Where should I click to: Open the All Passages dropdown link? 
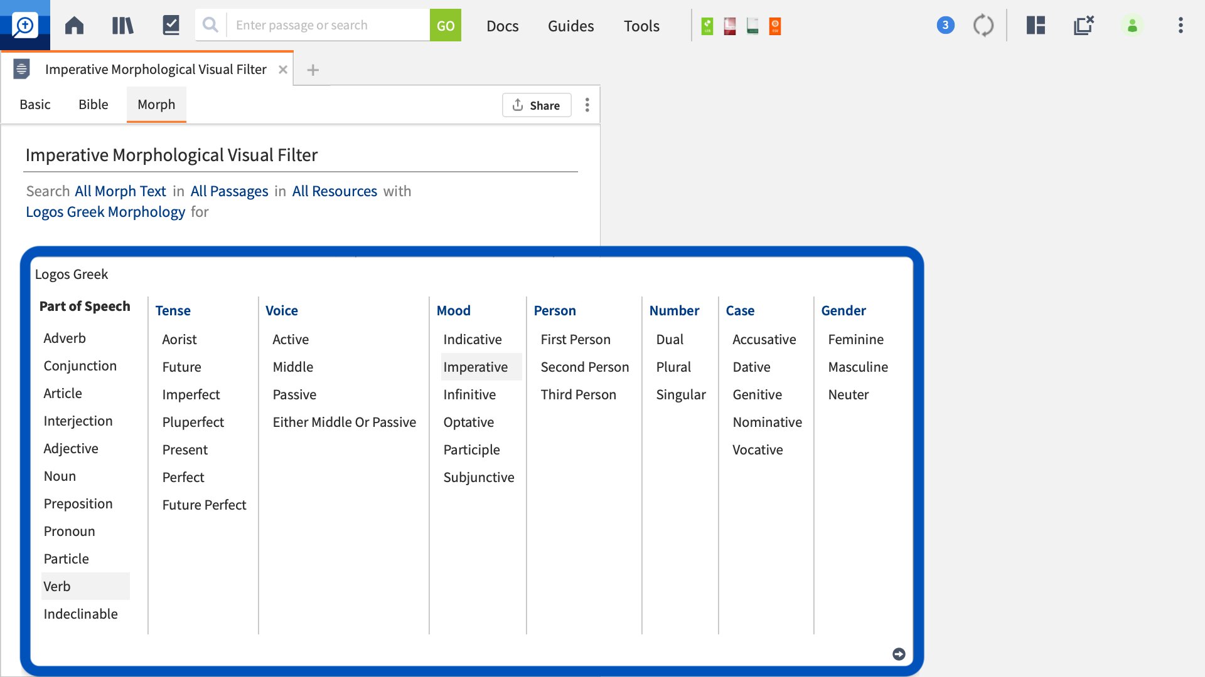coord(229,191)
